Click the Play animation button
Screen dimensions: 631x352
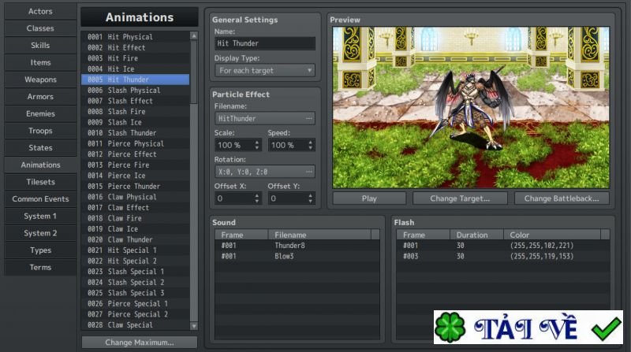click(369, 198)
